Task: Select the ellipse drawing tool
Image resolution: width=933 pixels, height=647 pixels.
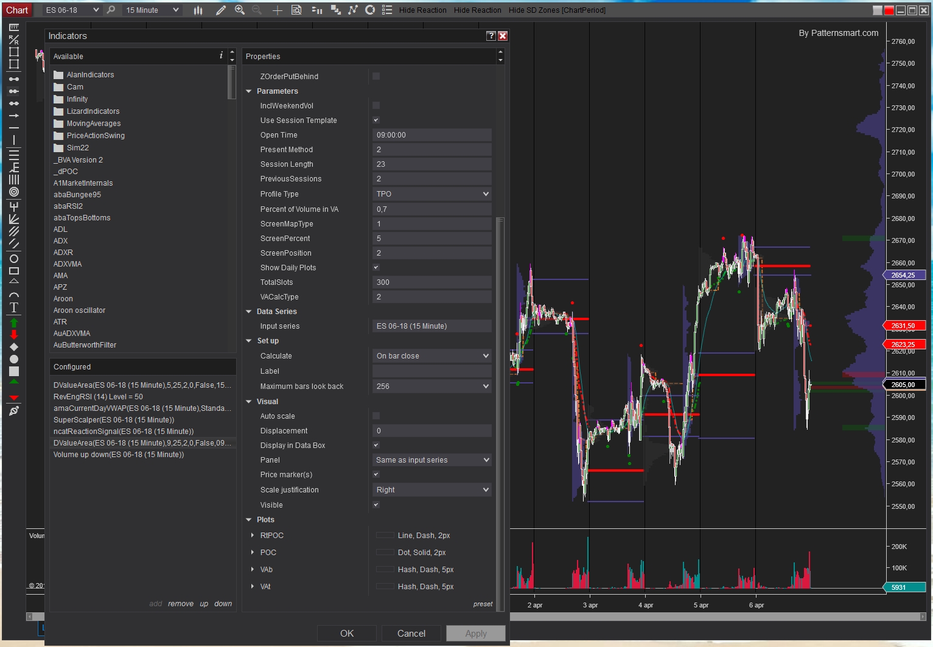Action: (14, 259)
